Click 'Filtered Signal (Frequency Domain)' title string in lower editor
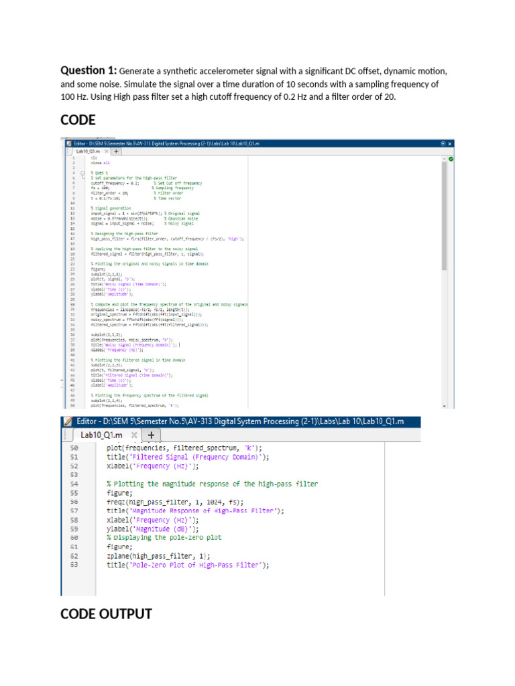The height and width of the screenshot is (686, 515). tap(196, 457)
